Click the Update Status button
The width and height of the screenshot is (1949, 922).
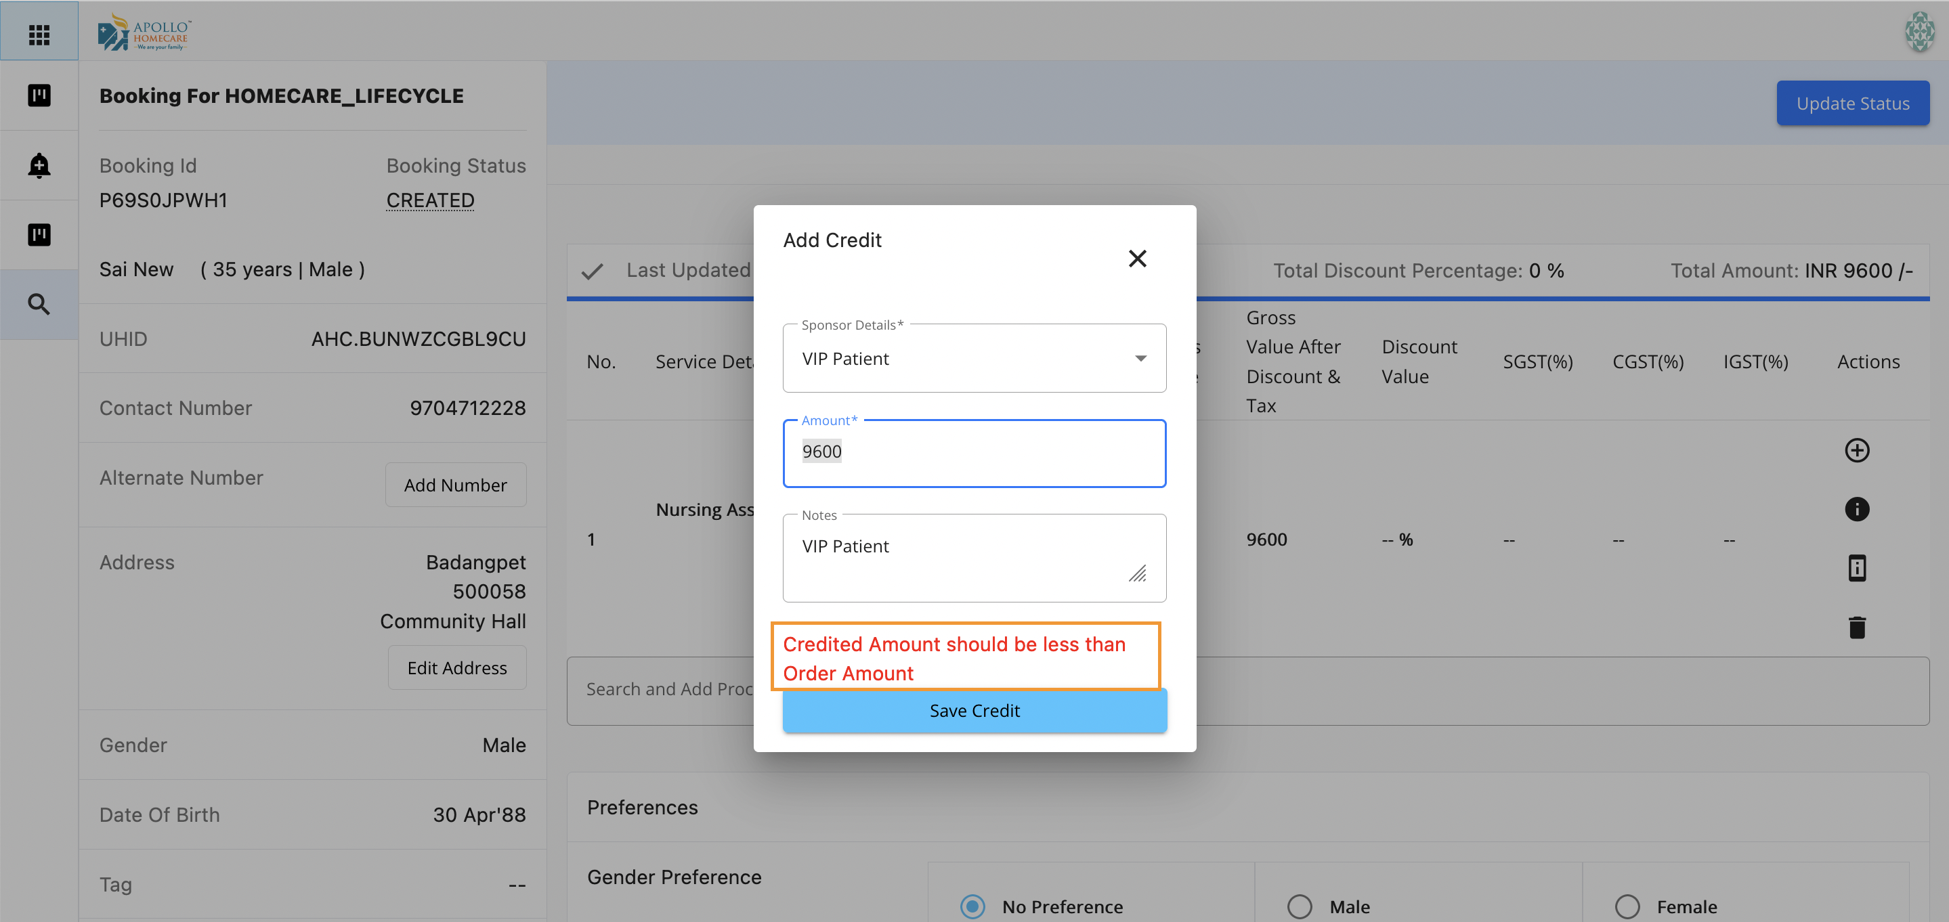click(1851, 104)
